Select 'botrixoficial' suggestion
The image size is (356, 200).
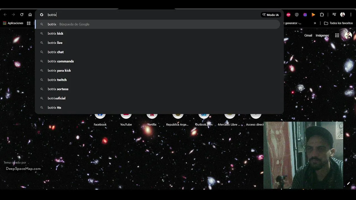[157, 98]
